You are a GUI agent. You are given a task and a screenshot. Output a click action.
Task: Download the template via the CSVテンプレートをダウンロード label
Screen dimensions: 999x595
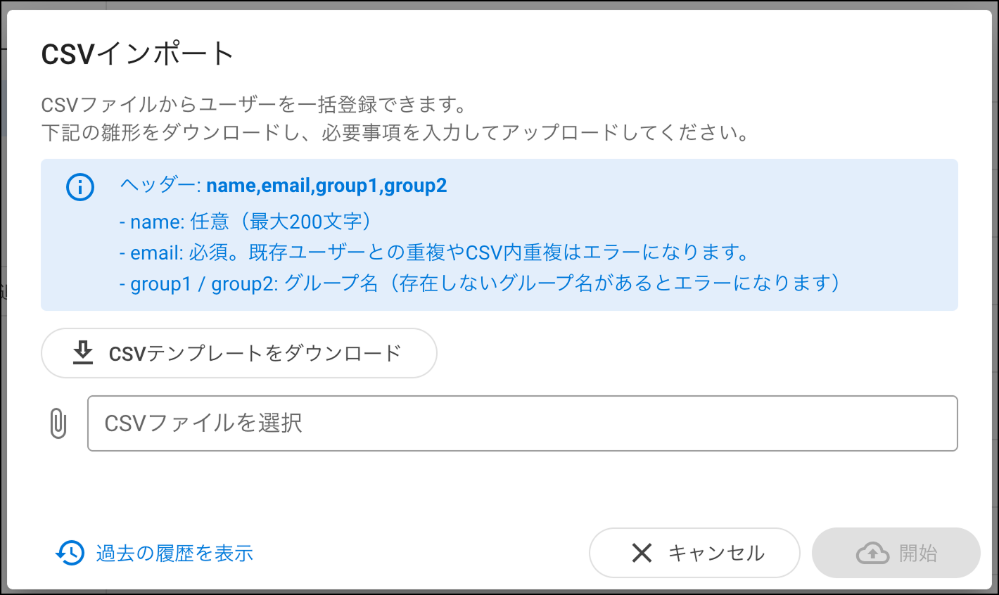(x=255, y=353)
